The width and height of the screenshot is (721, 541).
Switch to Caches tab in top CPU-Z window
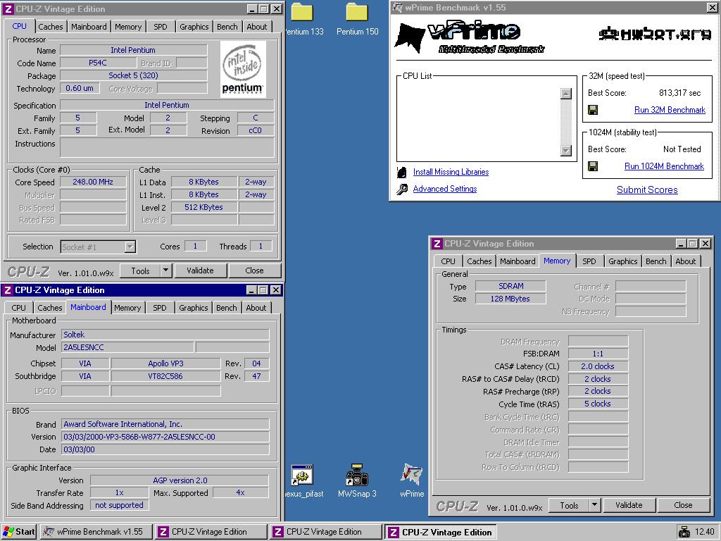(x=51, y=27)
